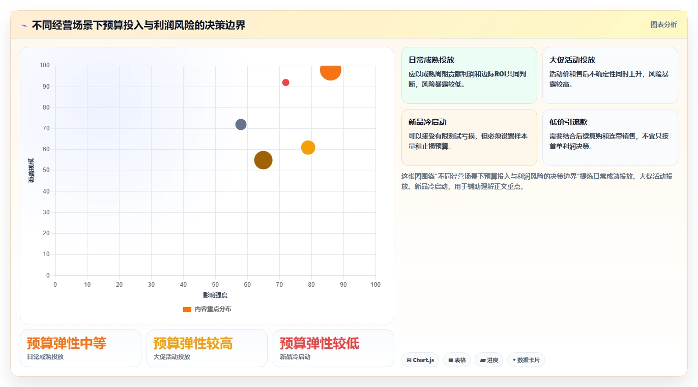Viewport: 698px width, 387px height.
Task: Click y-axis tick label 50
Action: pyautogui.click(x=46, y=170)
